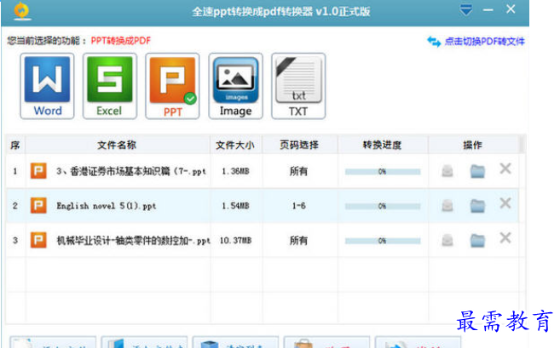Click row 1 progress bar
The width and height of the screenshot is (560, 348).
383,172
